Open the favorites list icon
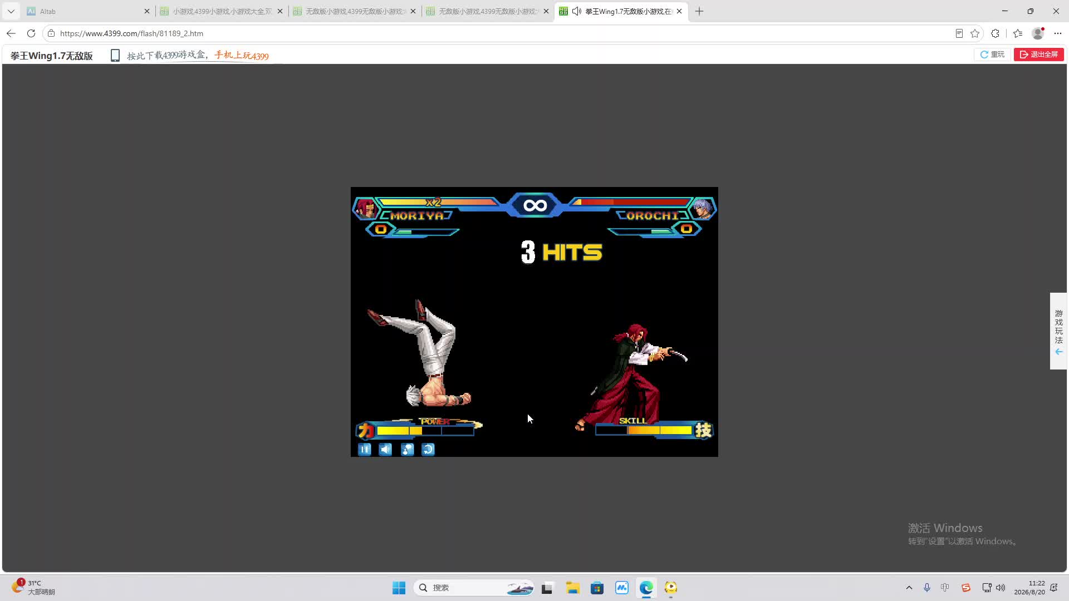Image resolution: width=1069 pixels, height=601 pixels. coord(1018,33)
